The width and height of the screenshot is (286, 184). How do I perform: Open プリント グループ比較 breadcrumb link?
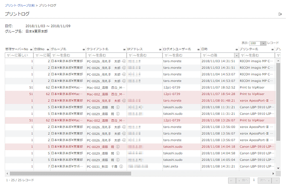(20, 5)
